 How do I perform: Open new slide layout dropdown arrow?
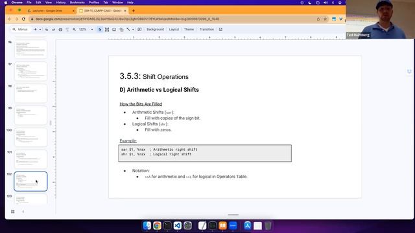[x=40, y=29]
